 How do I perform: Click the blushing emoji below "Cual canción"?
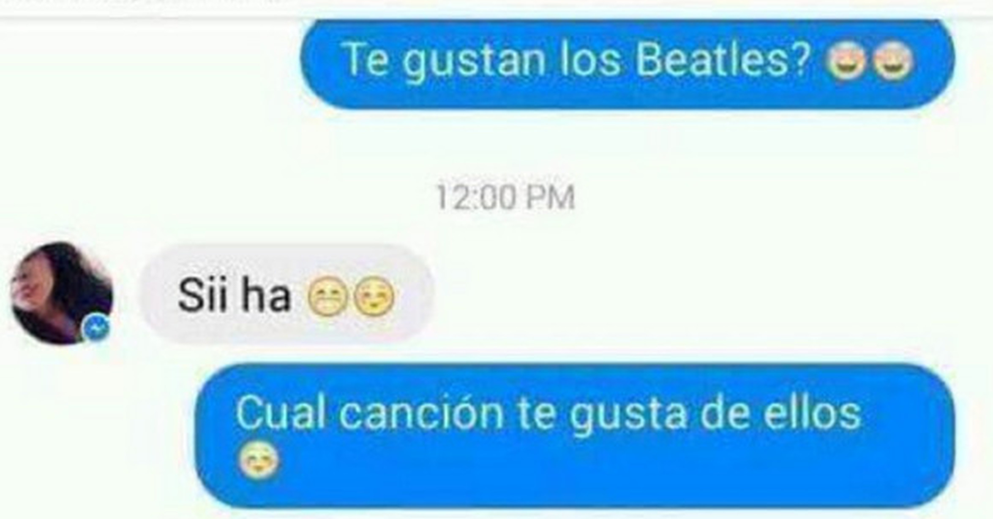258,460
